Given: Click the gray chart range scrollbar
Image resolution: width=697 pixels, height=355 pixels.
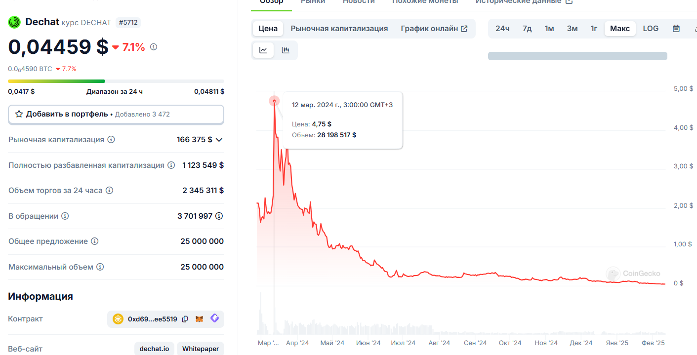Looking at the screenshot, I should (577, 56).
